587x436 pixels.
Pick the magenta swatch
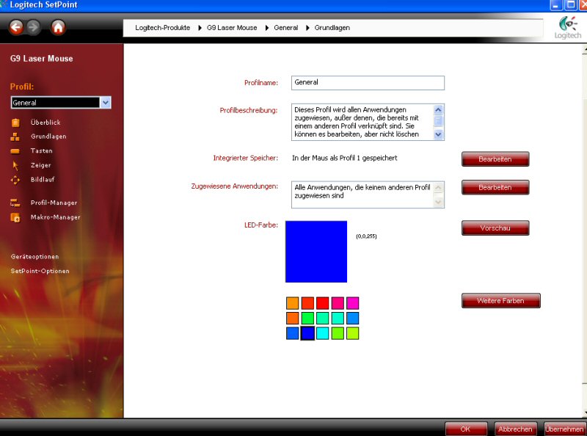tap(352, 303)
